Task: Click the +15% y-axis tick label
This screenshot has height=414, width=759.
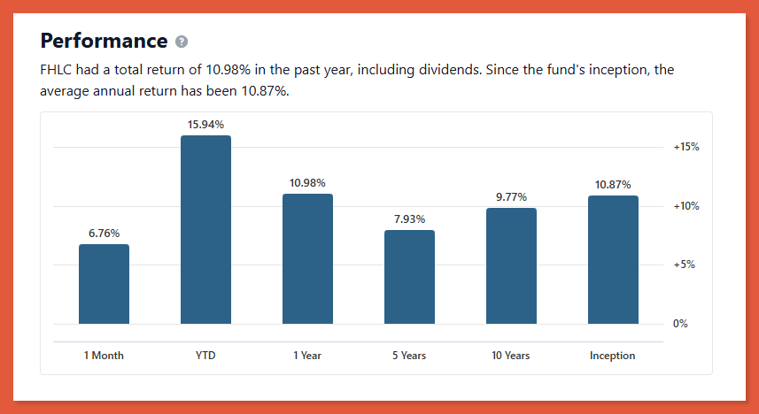Action: click(x=686, y=148)
